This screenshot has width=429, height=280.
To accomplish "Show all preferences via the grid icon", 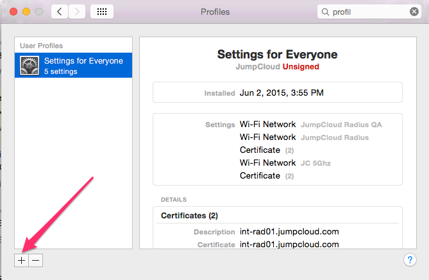I will 102,12.
